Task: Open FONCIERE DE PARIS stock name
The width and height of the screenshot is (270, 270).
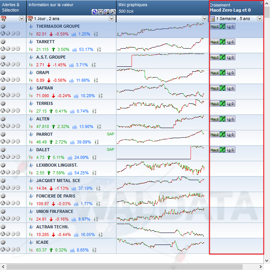Action: tap(56, 196)
